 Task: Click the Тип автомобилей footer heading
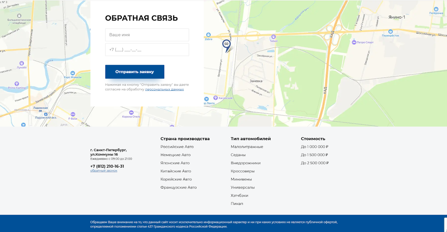[x=251, y=139]
